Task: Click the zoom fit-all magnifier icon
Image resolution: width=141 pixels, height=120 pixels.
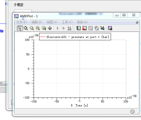Action: tap(26, 28)
